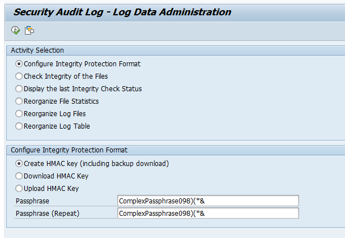Screen dimensions: 345x238
Task: Click the variant copy icon in toolbar
Action: click(x=29, y=30)
